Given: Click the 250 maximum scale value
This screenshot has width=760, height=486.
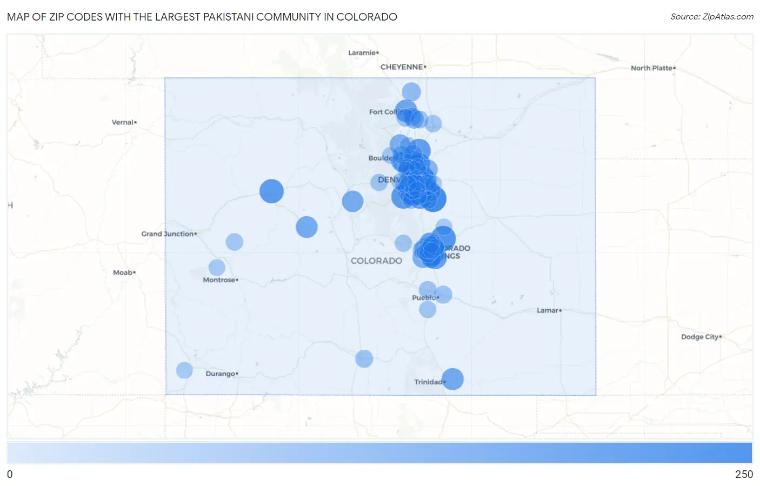Looking at the screenshot, I should [x=744, y=474].
